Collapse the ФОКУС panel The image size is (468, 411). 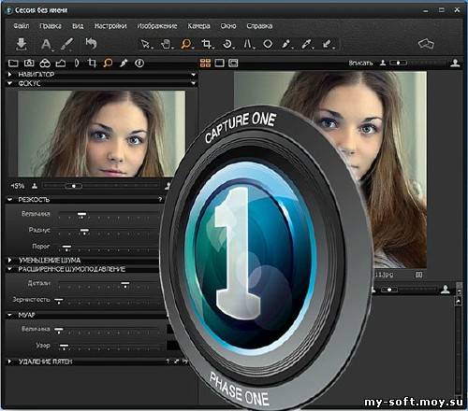(x=9, y=83)
